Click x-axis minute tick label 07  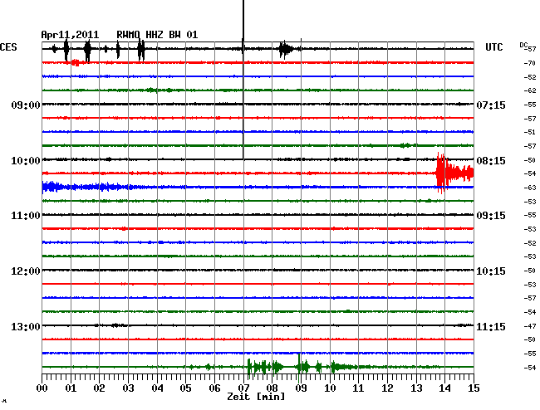pos(243,388)
